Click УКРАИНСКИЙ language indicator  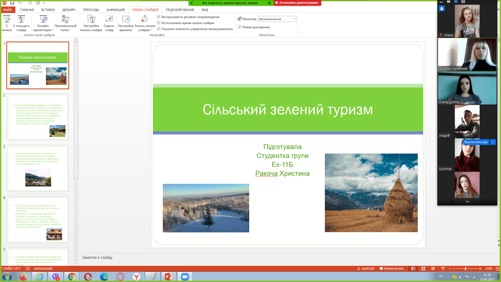(43, 269)
